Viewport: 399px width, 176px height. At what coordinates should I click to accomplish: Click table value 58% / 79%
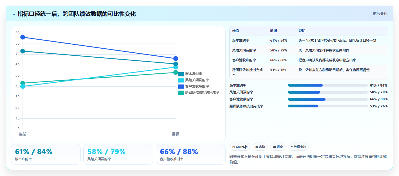[278, 50]
